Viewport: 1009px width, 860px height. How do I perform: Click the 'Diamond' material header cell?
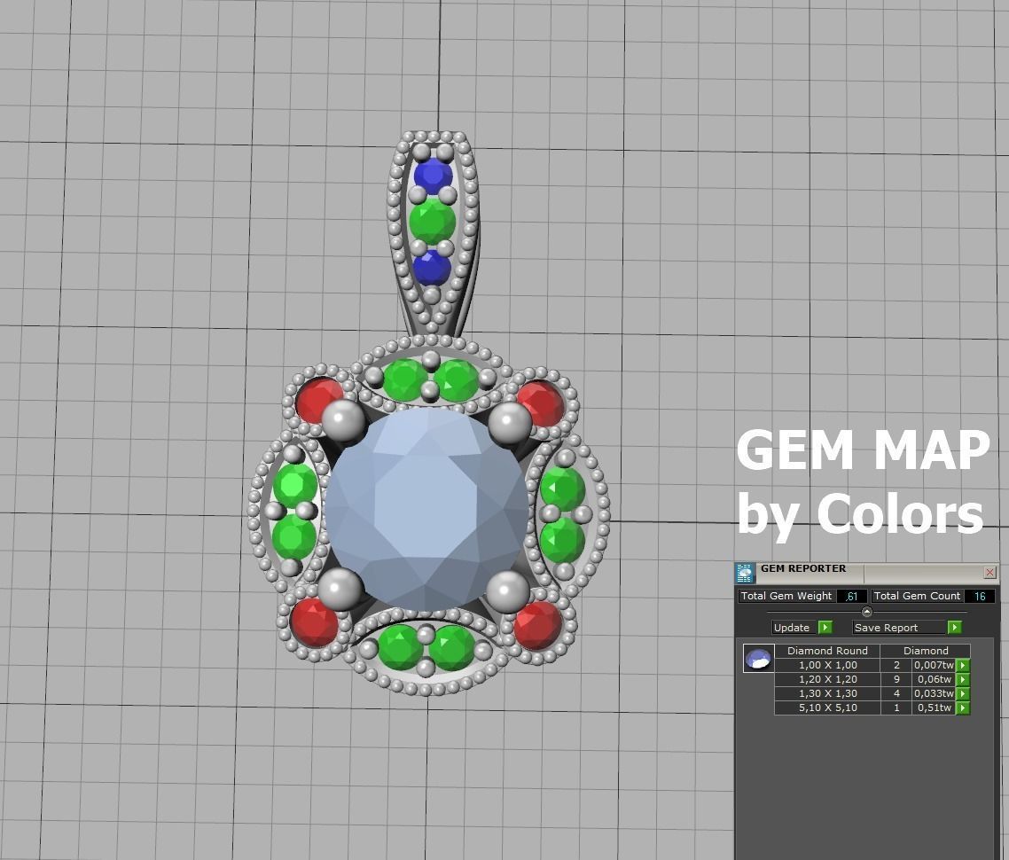(x=926, y=651)
